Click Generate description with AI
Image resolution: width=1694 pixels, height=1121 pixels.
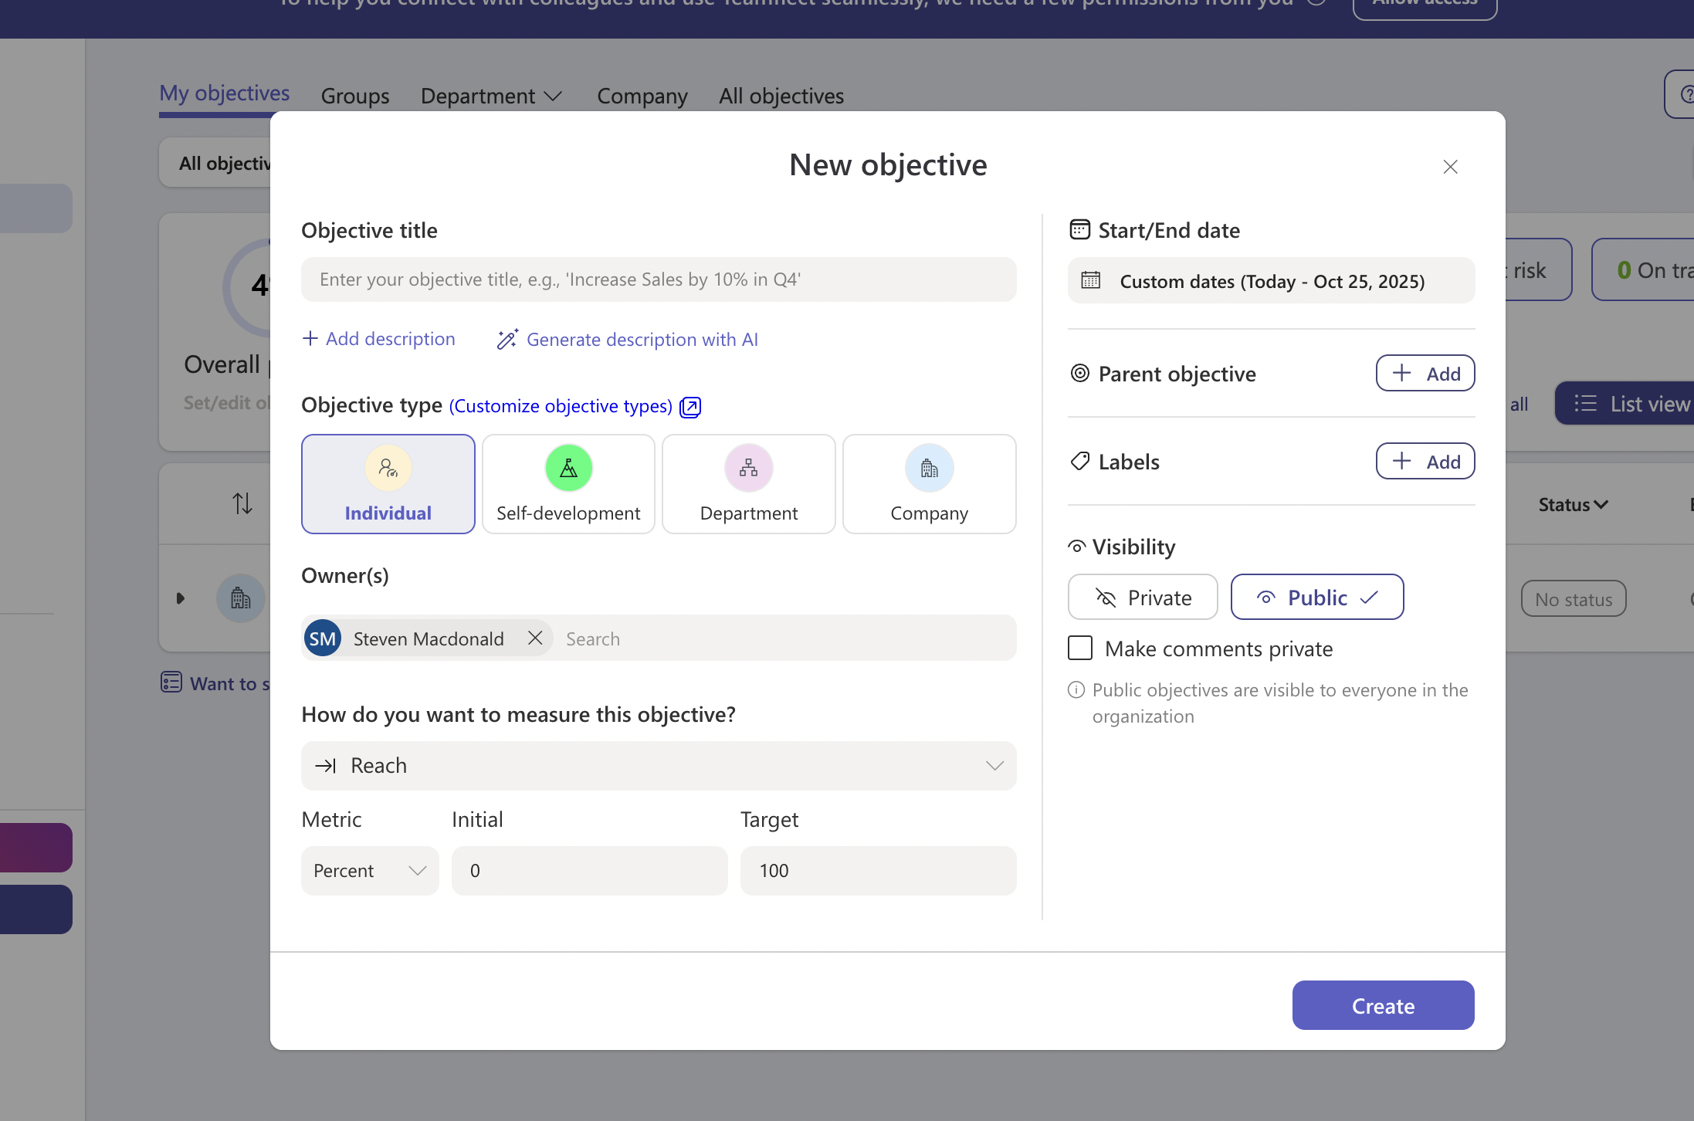[627, 340]
